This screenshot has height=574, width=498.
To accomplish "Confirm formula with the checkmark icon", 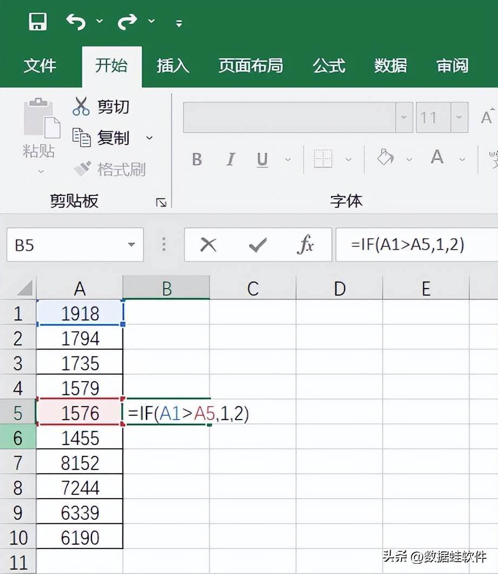I will (257, 245).
